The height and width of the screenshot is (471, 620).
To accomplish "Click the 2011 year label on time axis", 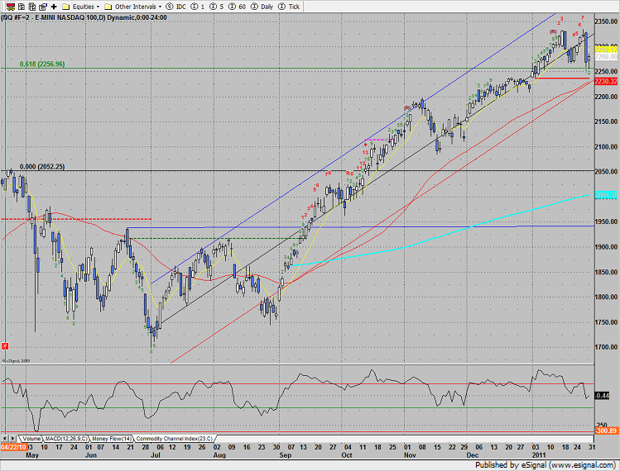I will point(539,455).
